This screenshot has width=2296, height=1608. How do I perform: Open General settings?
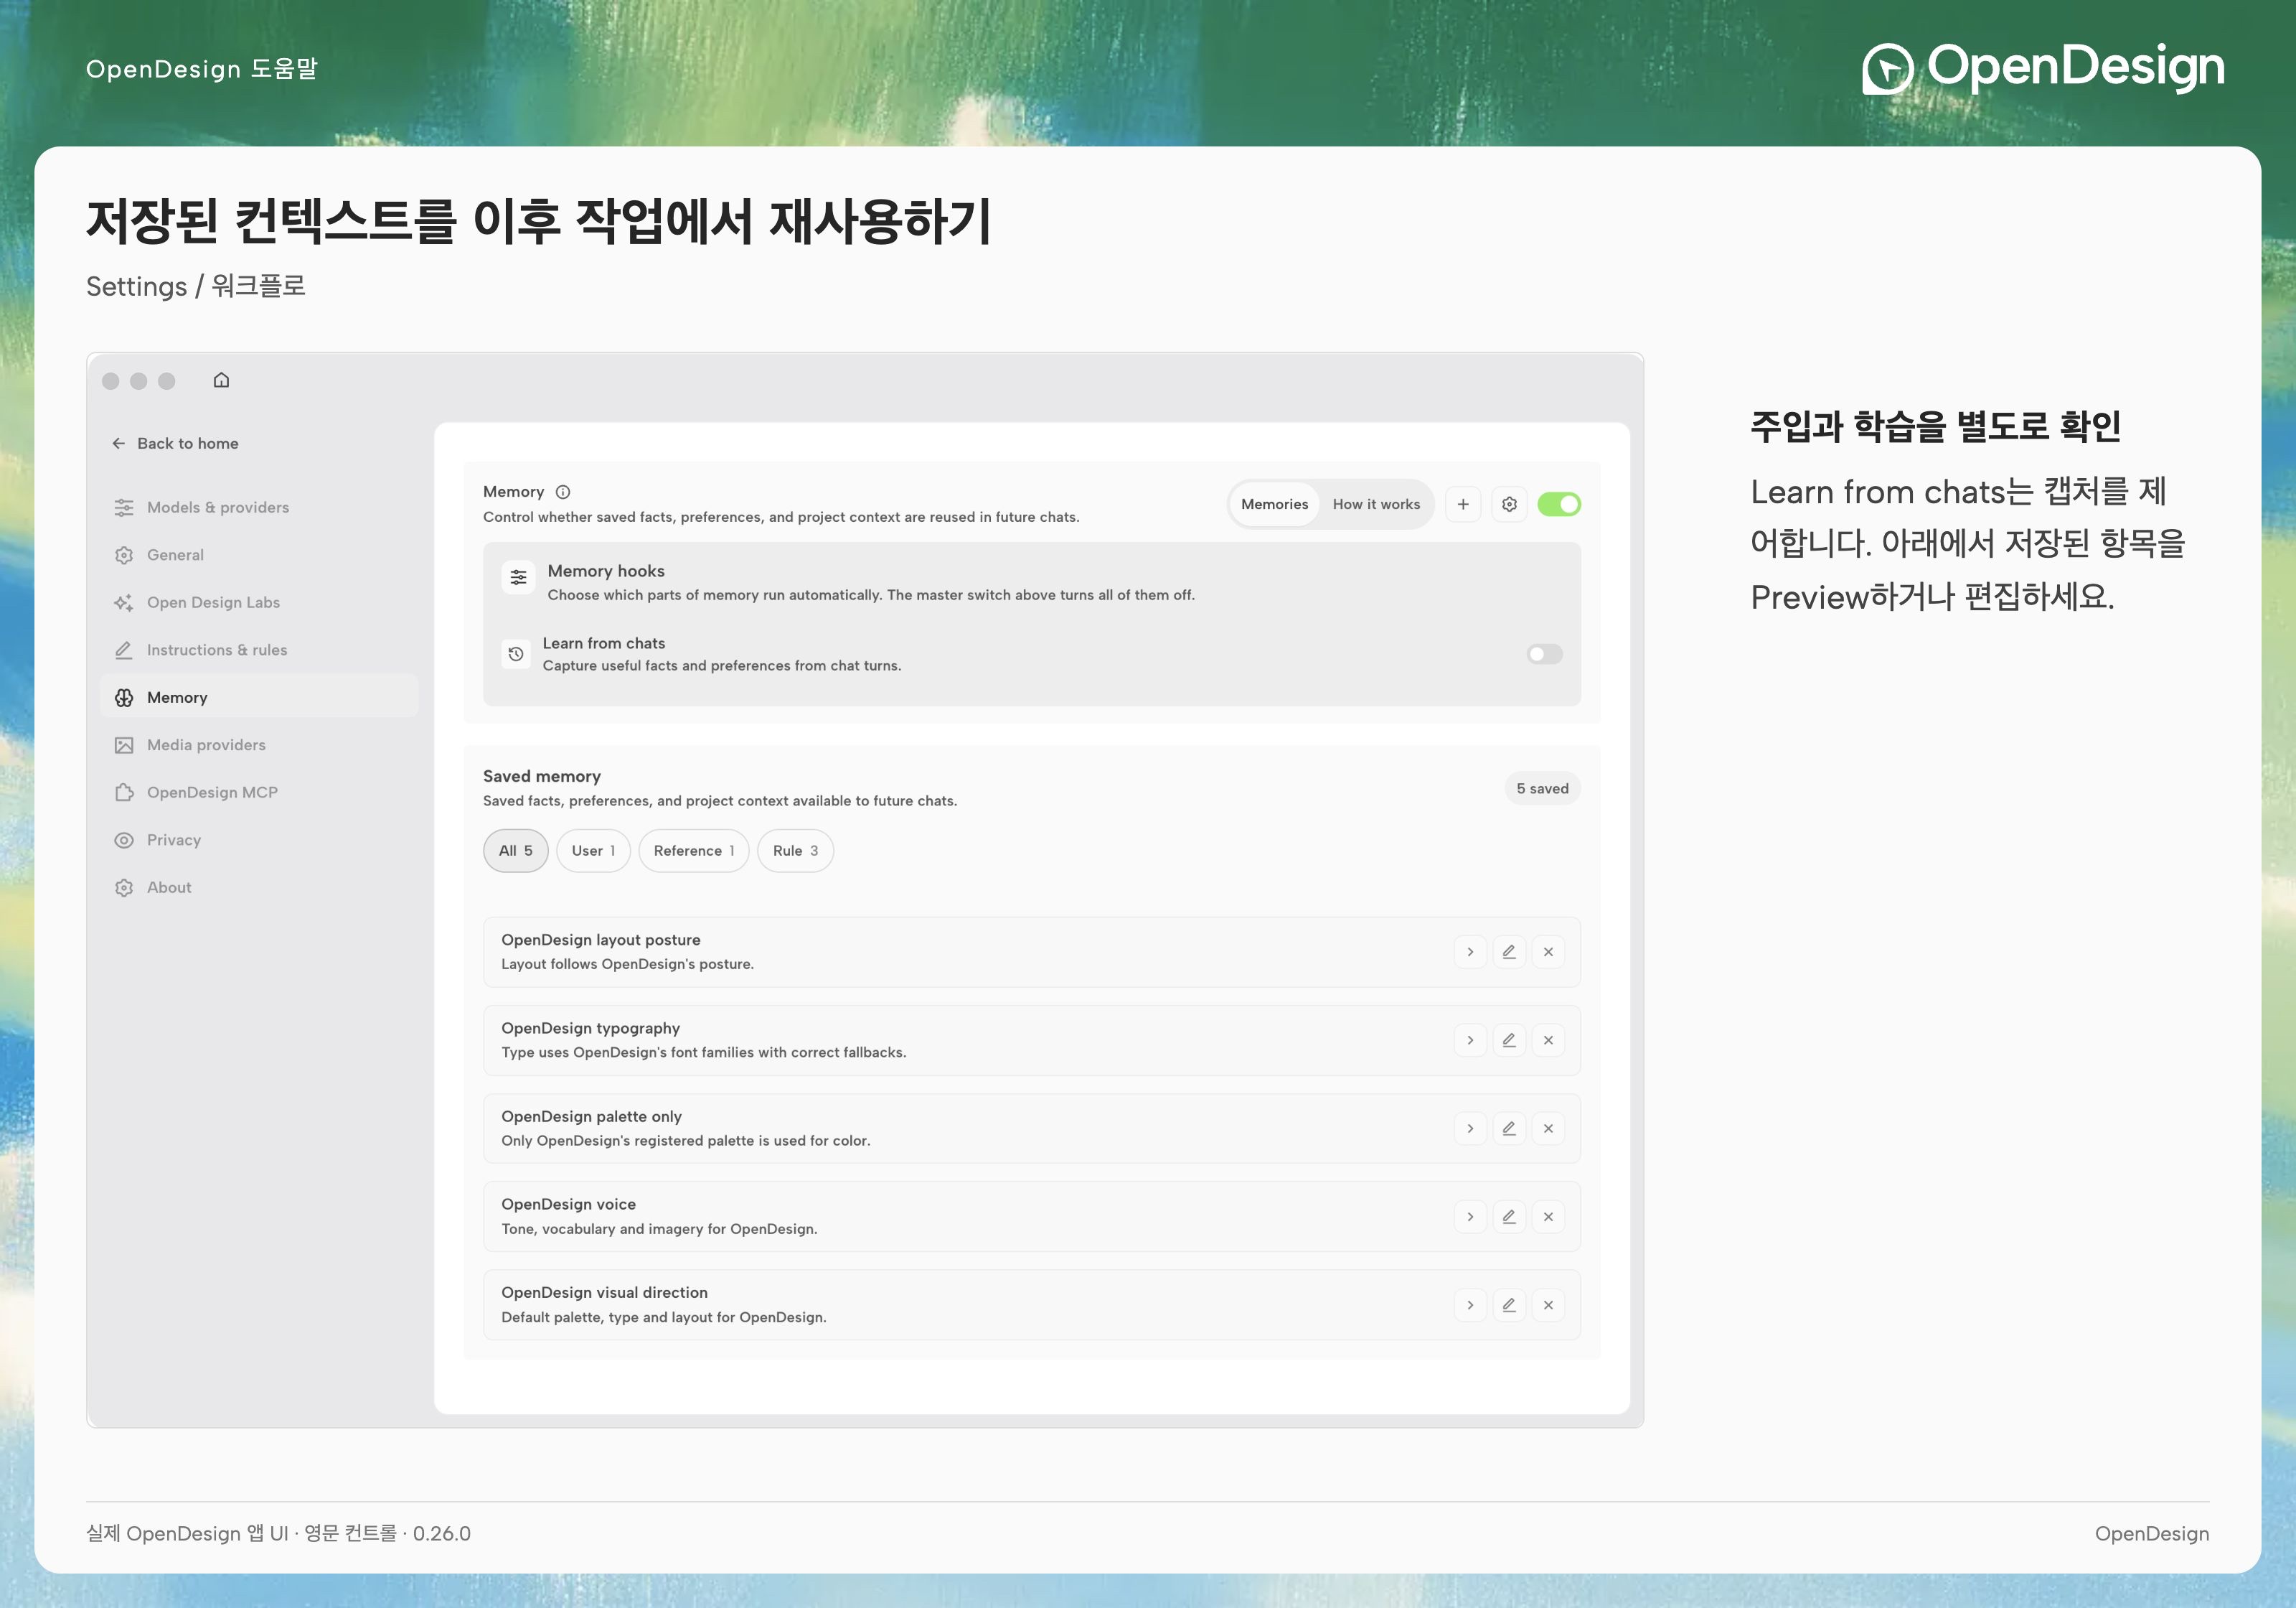259,554
